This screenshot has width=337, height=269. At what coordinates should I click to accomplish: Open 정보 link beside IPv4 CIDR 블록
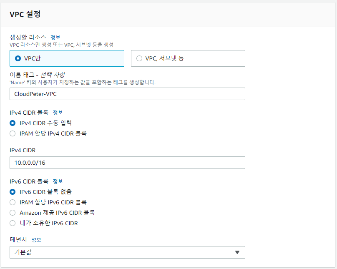pos(58,113)
